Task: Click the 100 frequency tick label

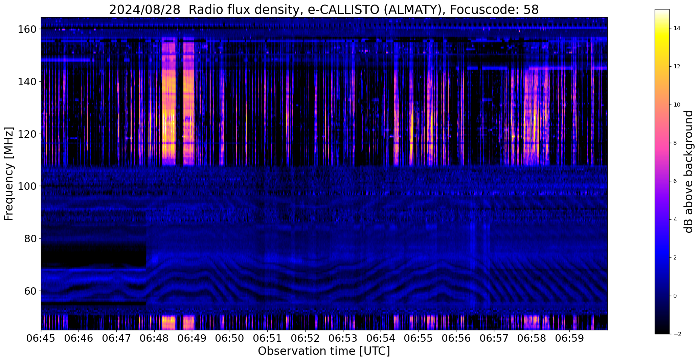Action: (27, 186)
